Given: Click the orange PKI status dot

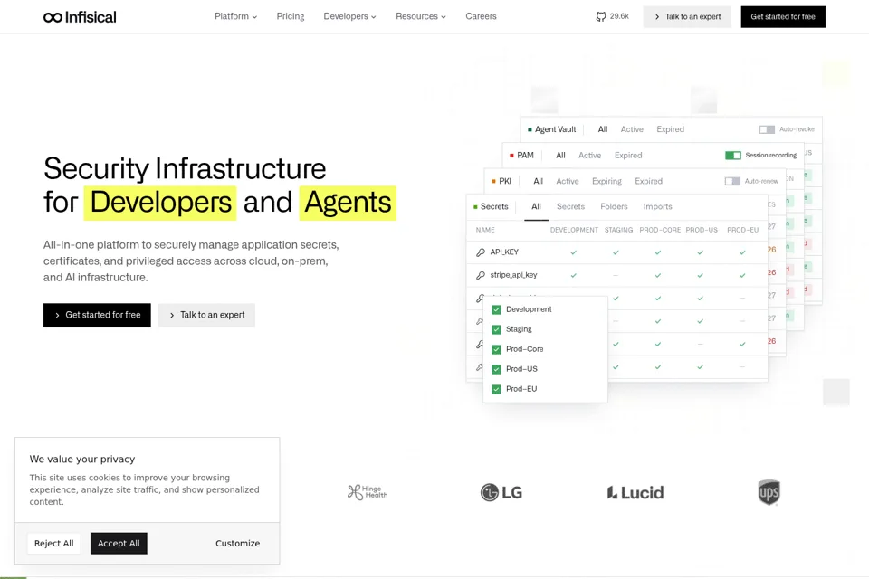Looking at the screenshot, I should [493, 181].
